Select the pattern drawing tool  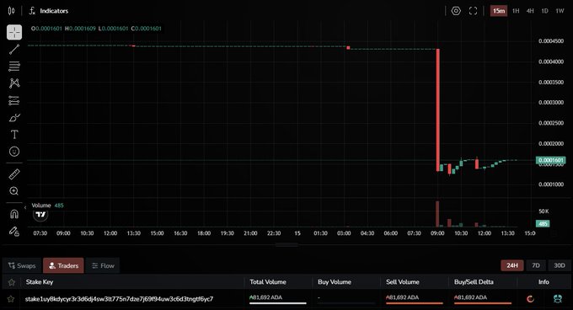pyautogui.click(x=14, y=83)
